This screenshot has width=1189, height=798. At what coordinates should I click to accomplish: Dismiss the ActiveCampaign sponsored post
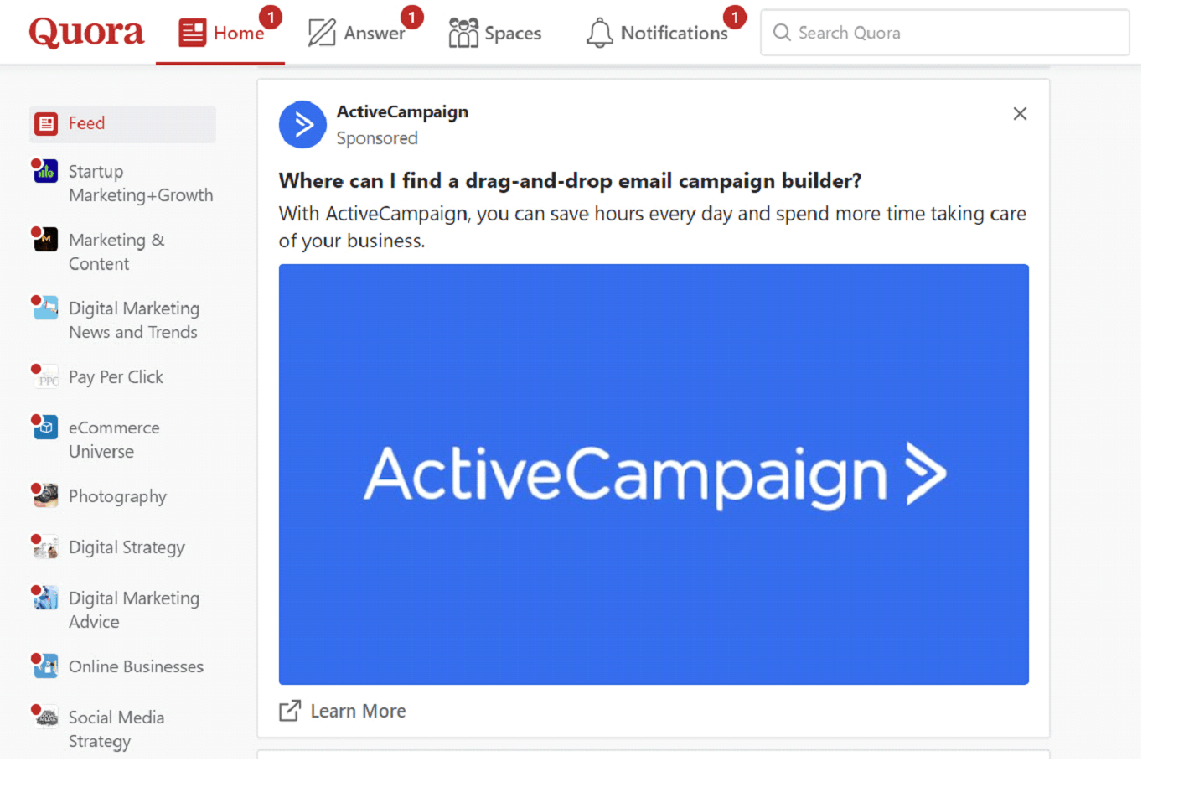pyautogui.click(x=1020, y=114)
